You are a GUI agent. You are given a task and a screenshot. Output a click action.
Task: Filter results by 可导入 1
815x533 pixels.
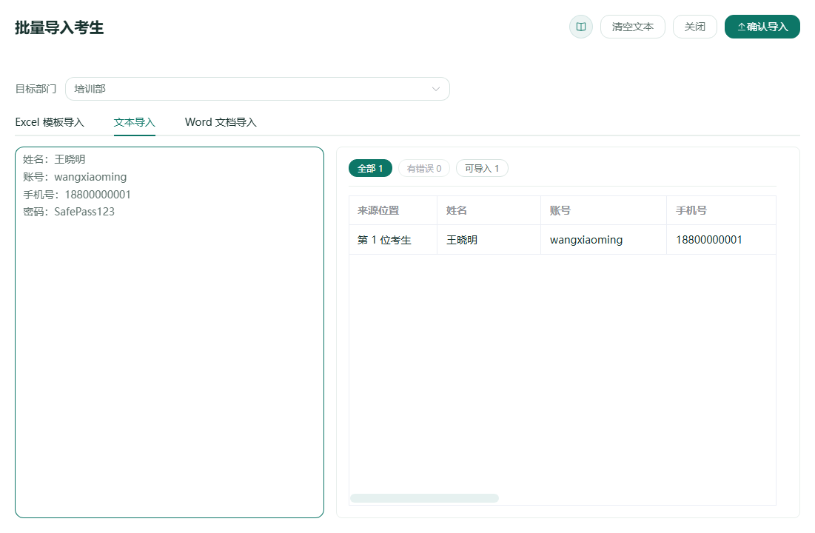[482, 169]
